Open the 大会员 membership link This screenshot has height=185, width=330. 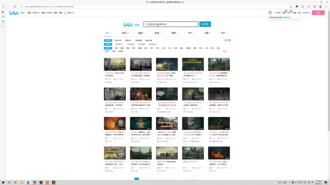click(278, 13)
